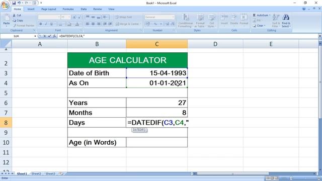The width and height of the screenshot is (322, 181).
Task: Toggle Align Text Left
Action: pyautogui.click(x=88, y=24)
